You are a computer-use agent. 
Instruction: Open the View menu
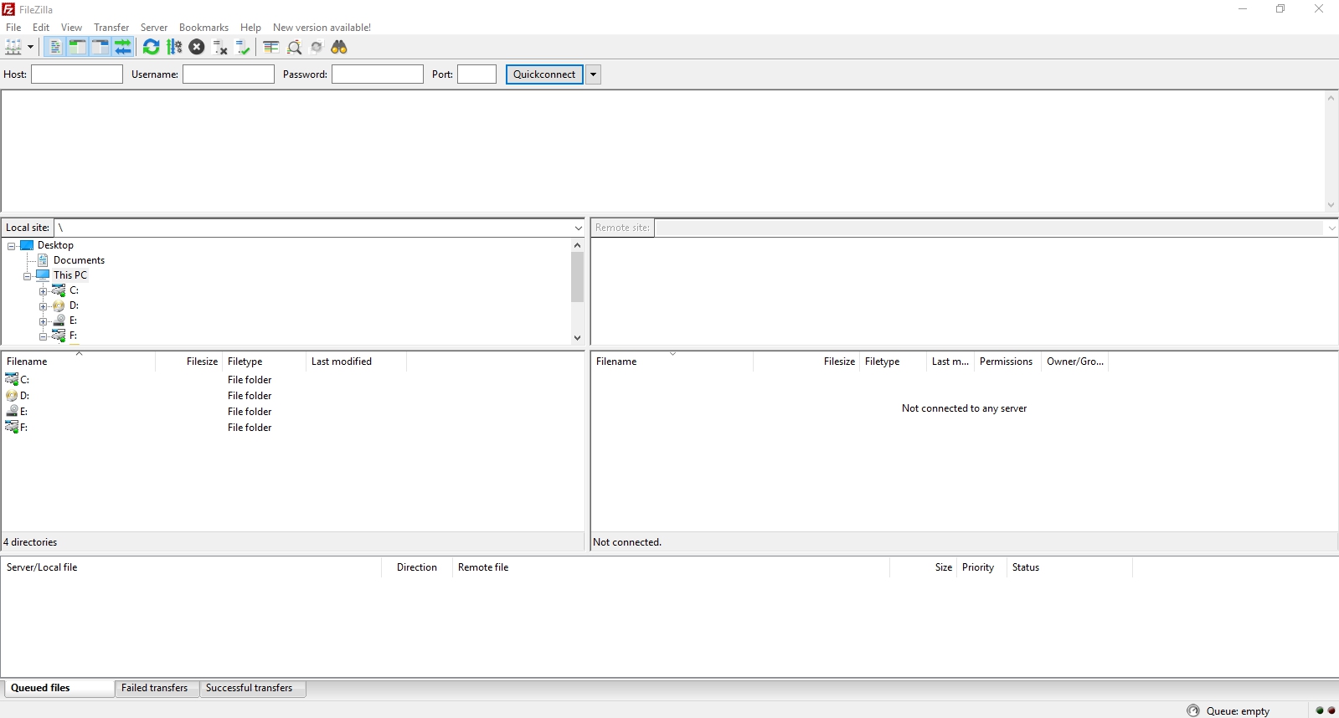[71, 27]
